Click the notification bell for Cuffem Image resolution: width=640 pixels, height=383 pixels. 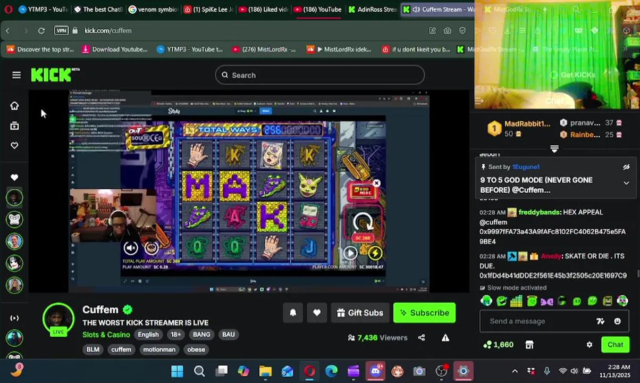click(x=293, y=313)
